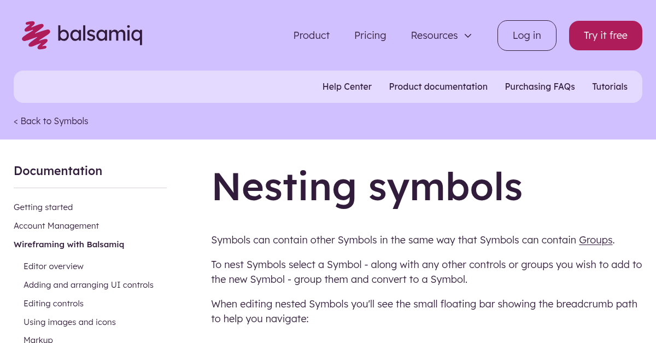The height and width of the screenshot is (343, 656).
Task: Open the Help Center
Action: 347,86
